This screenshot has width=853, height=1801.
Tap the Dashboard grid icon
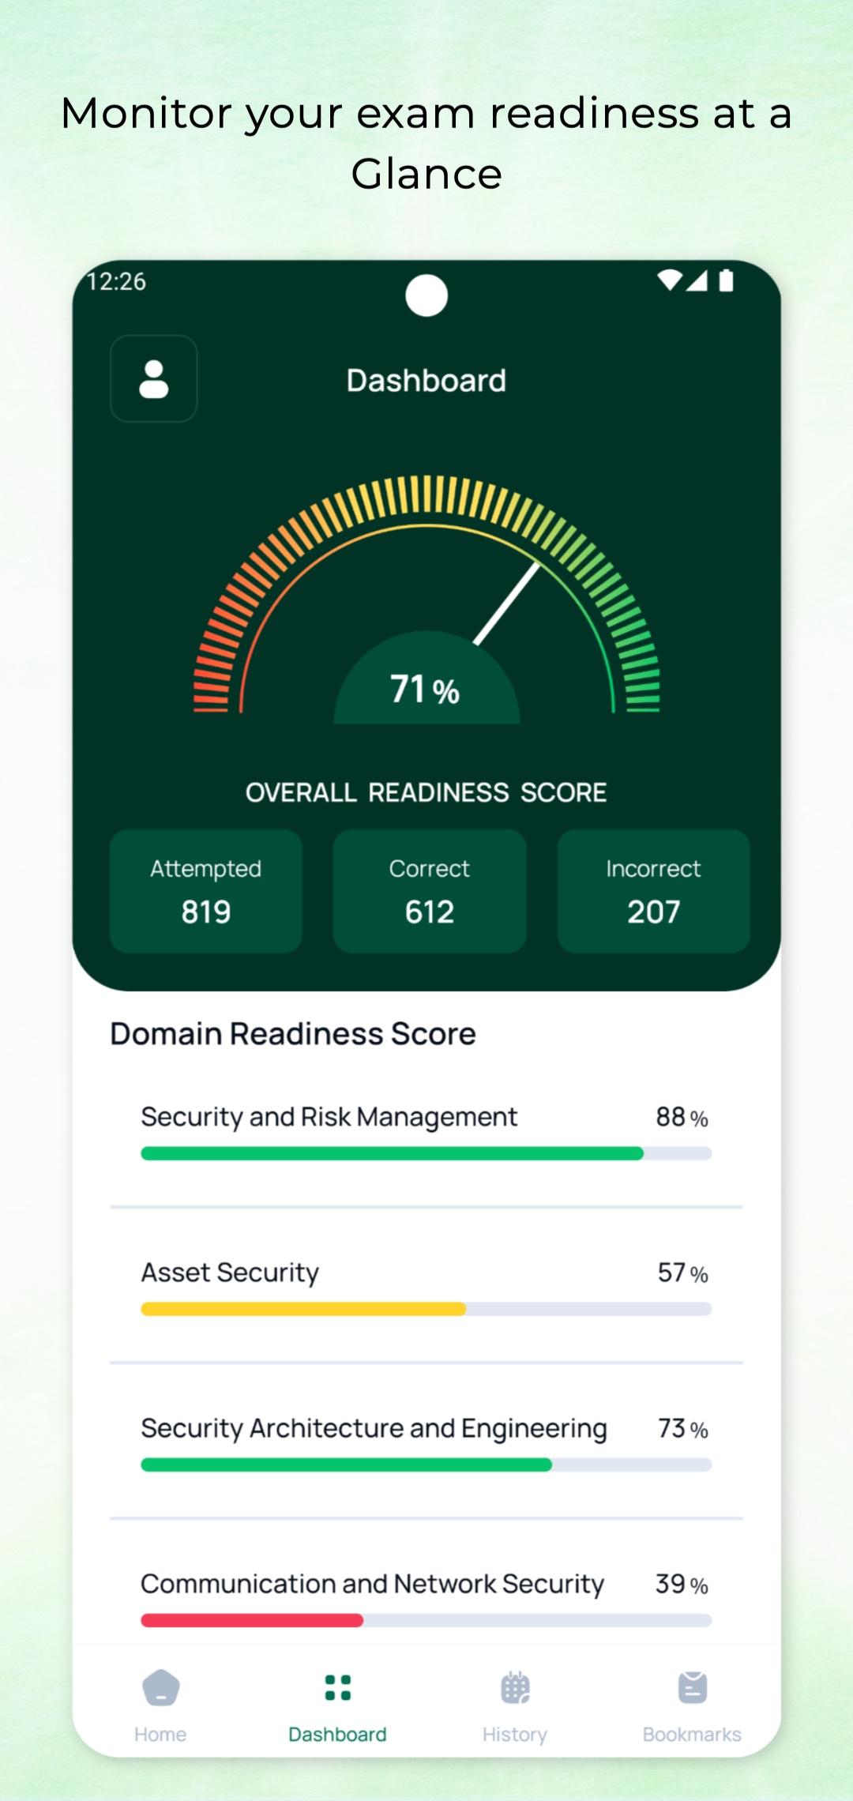pos(337,1688)
